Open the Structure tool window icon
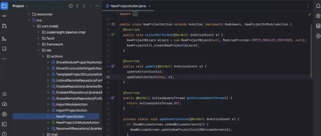This screenshot has width=321, height=136. pos(4,39)
